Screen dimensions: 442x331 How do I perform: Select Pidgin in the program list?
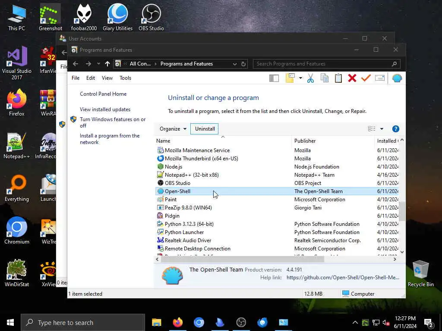[x=277, y=216]
